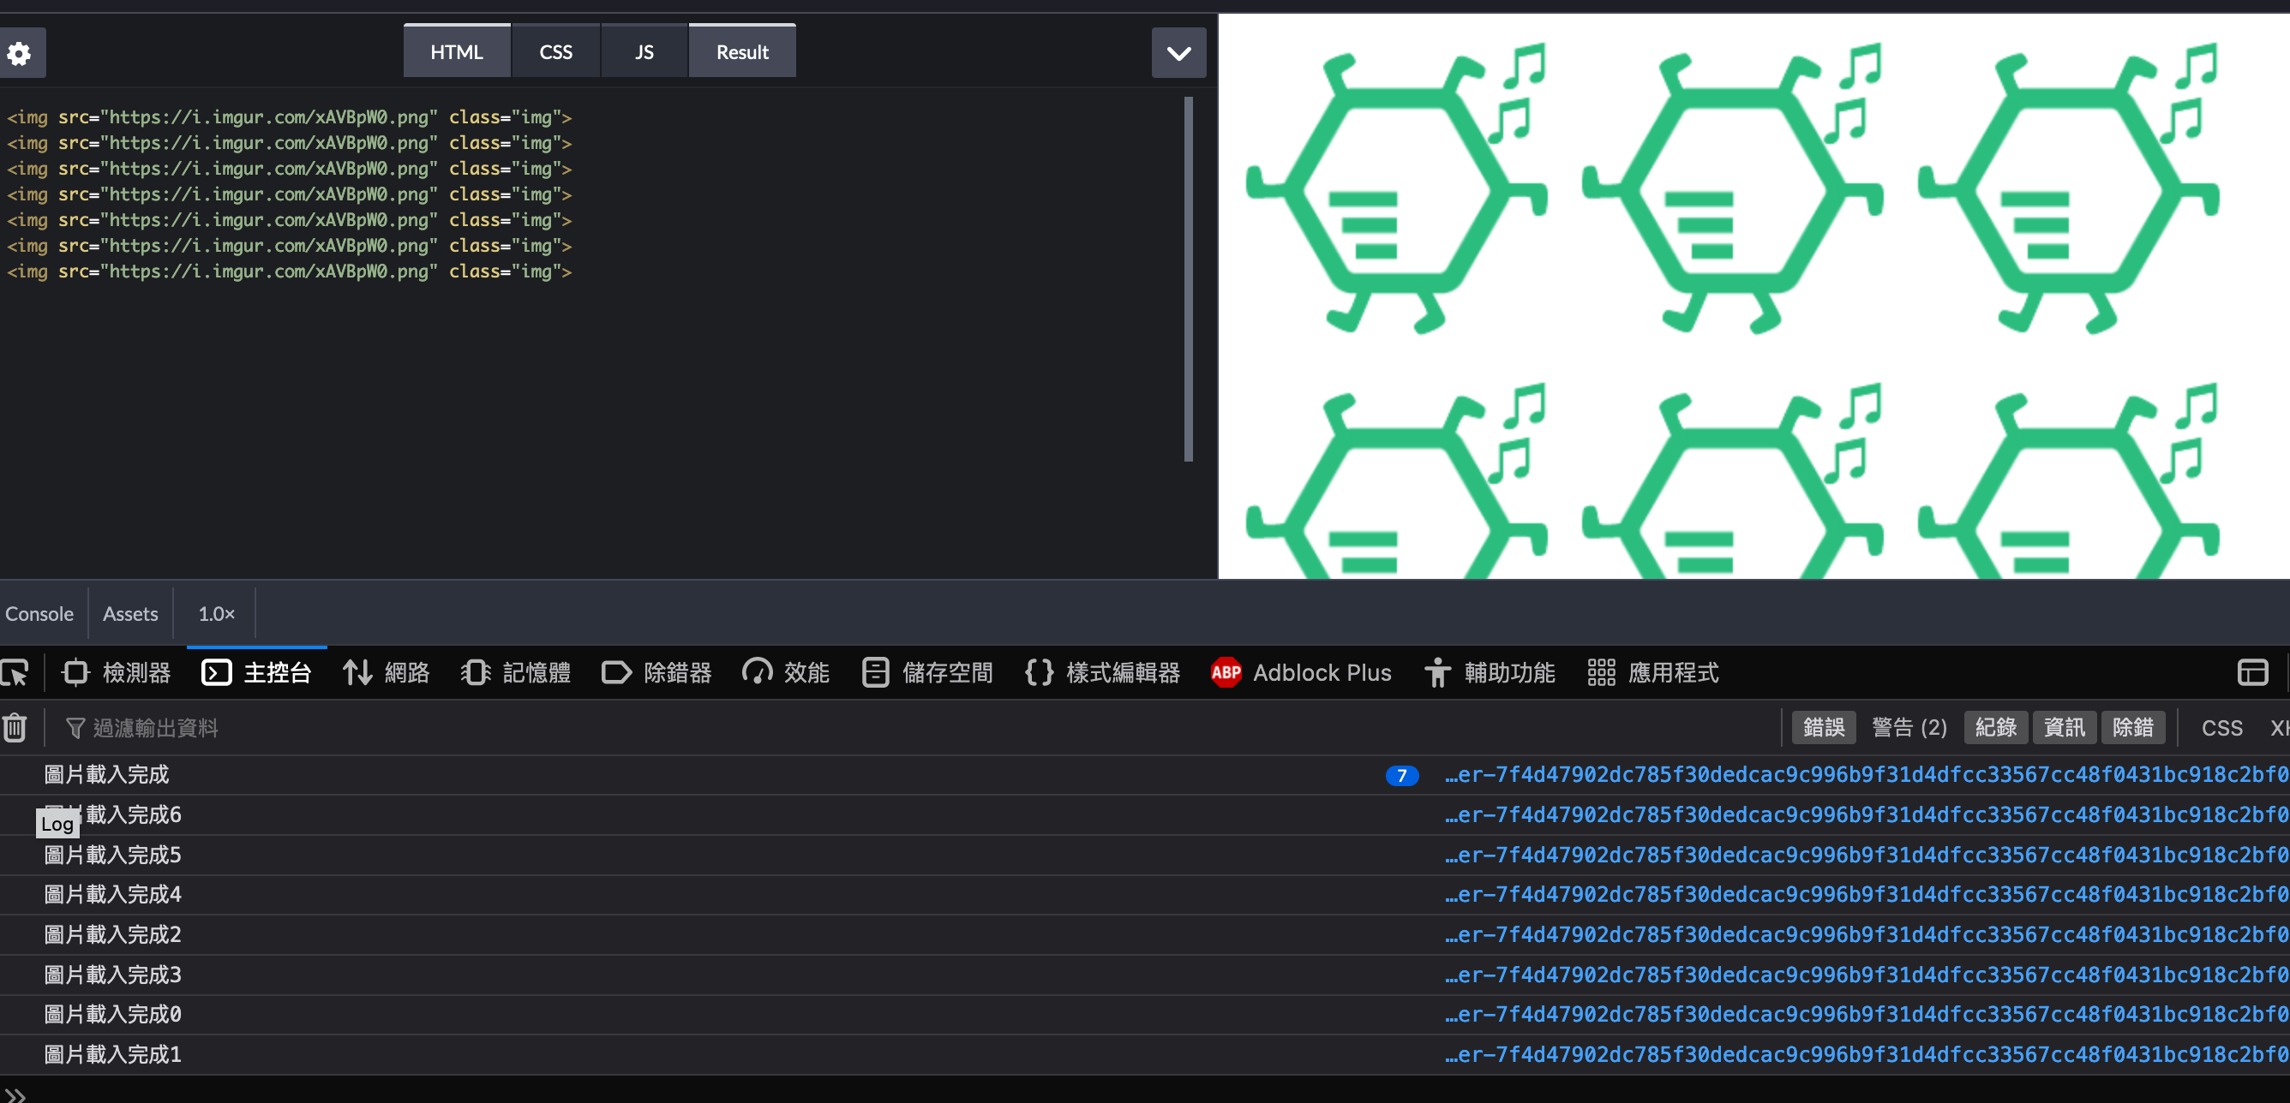Image resolution: width=2290 pixels, height=1103 pixels.
Task: Open the Network (網路) panel
Action: 387,672
